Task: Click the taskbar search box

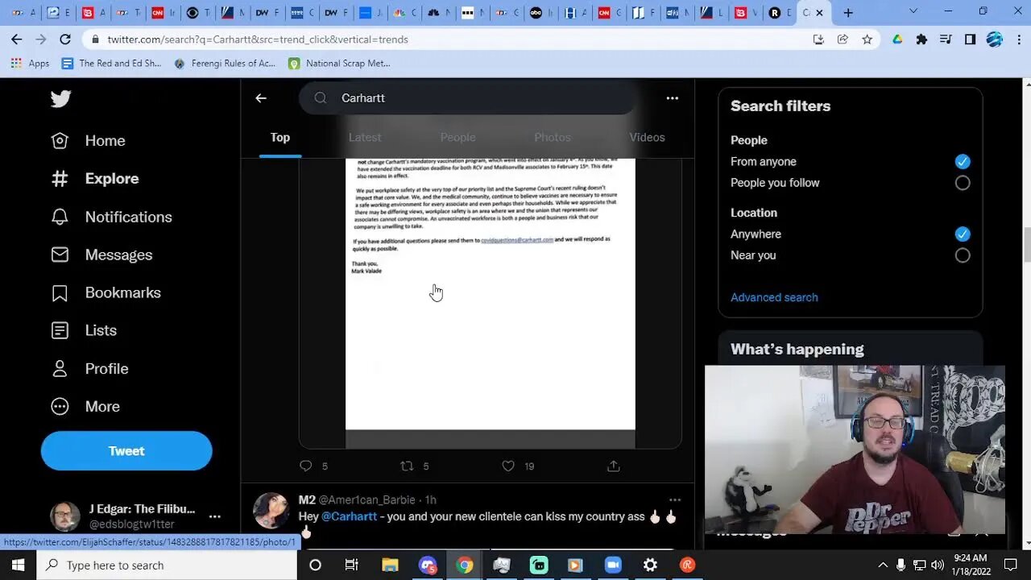Action: 167,565
